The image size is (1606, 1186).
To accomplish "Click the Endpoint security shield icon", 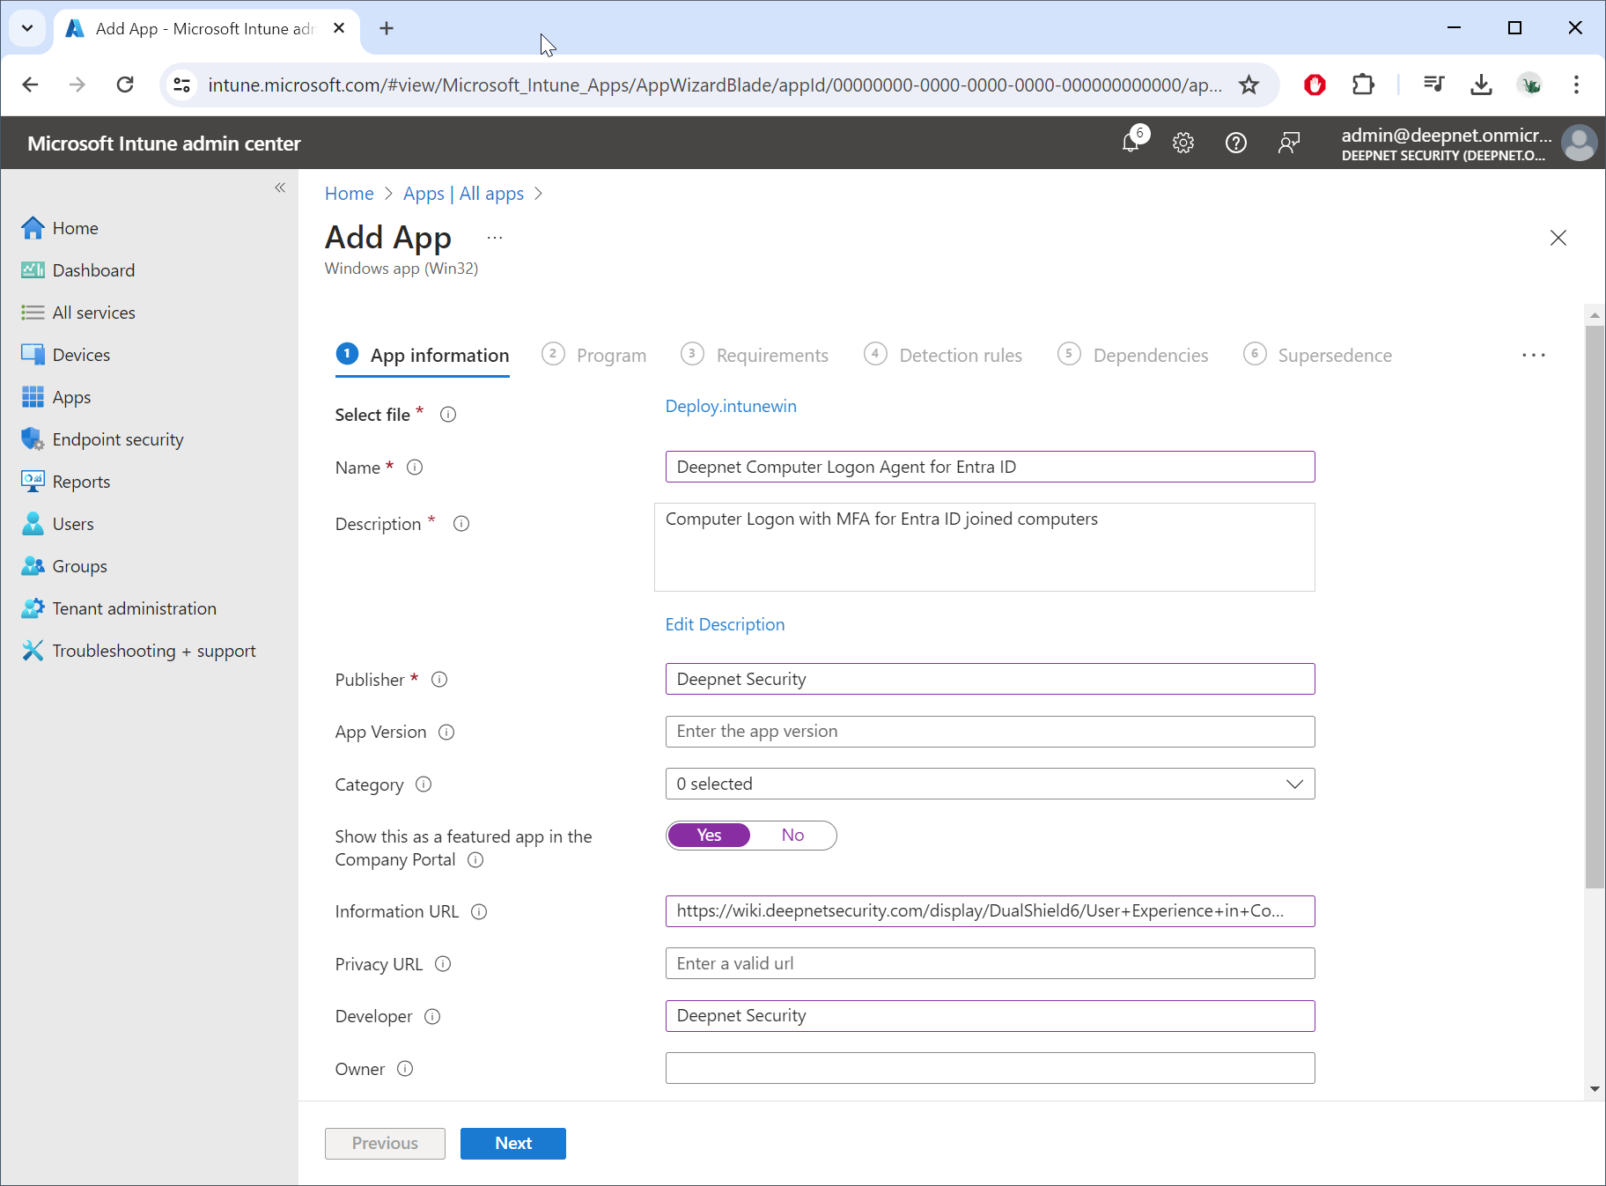I will (33, 439).
